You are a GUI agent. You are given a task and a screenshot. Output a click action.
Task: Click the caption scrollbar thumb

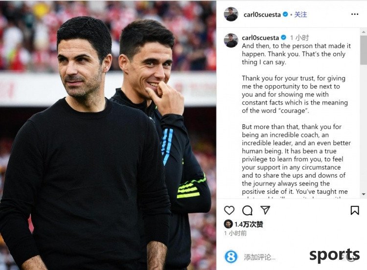[x=364, y=49]
